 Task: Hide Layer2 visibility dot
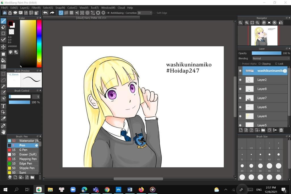240,80
